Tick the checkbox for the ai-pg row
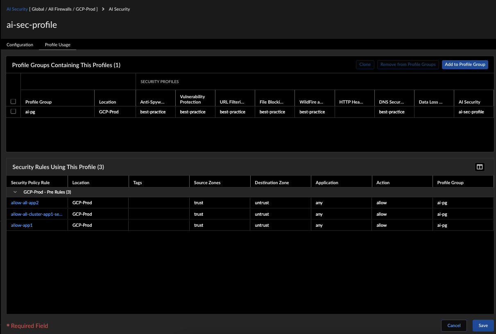 (x=13, y=111)
